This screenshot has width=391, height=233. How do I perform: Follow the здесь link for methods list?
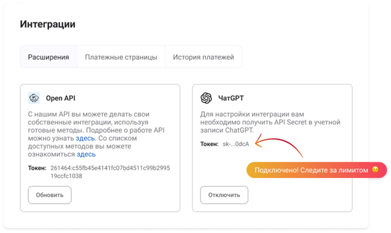pyautogui.click(x=86, y=154)
